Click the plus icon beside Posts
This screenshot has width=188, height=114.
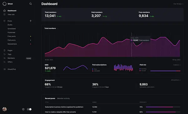31,21
